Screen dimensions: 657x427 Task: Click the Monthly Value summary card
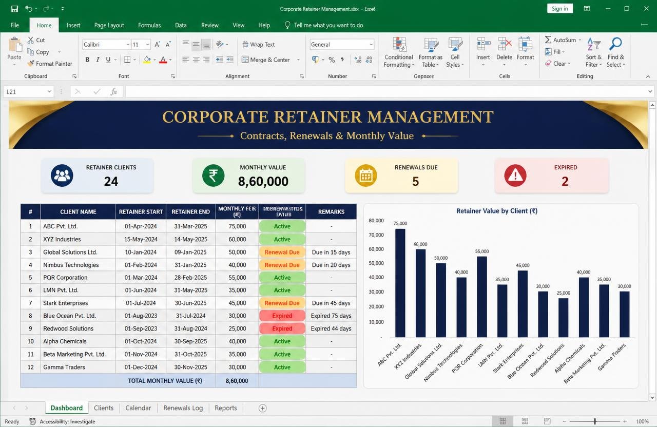pos(248,176)
